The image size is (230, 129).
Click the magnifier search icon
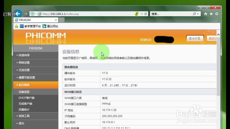[194, 14]
